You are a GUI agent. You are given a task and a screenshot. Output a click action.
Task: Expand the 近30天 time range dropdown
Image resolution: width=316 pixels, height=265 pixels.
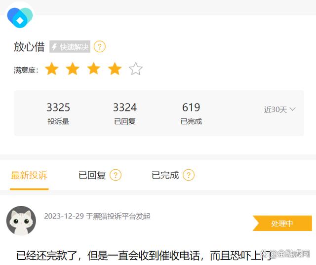pos(280,110)
